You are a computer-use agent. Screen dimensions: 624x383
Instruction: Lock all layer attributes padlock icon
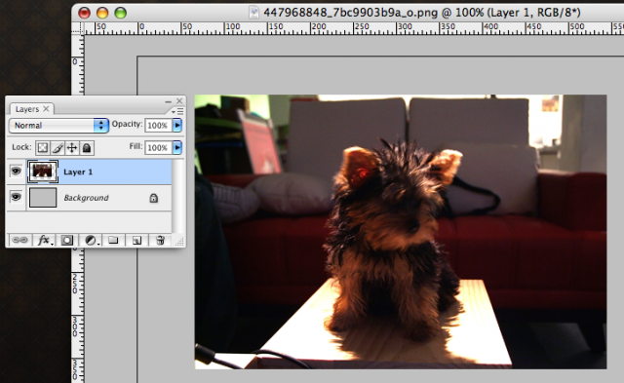87,148
